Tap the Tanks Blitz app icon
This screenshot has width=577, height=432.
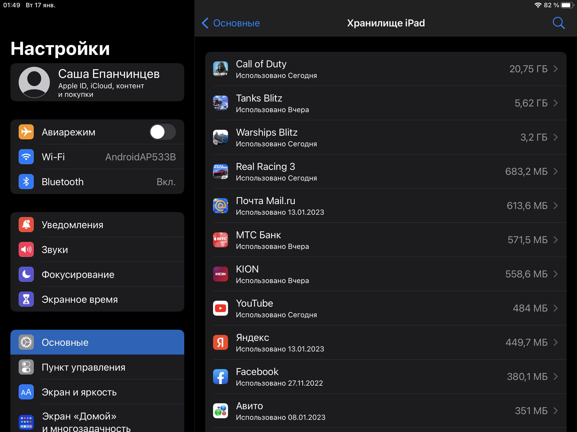(221, 103)
